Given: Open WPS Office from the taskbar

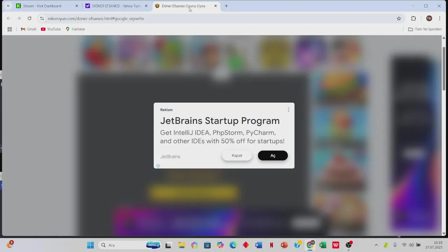Looking at the screenshot, I should tap(336, 245).
